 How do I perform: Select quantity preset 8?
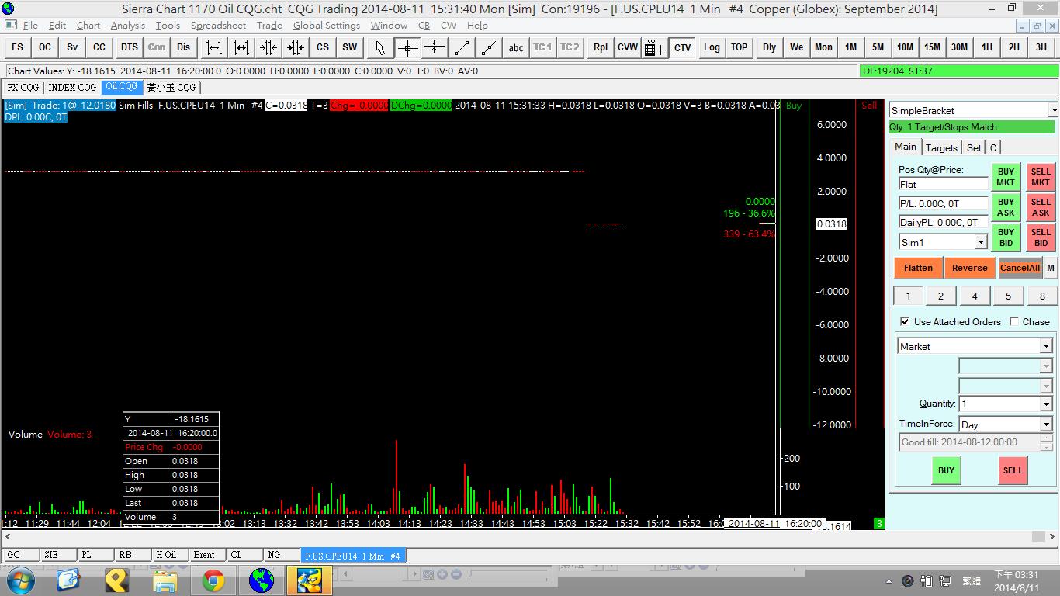(1042, 296)
